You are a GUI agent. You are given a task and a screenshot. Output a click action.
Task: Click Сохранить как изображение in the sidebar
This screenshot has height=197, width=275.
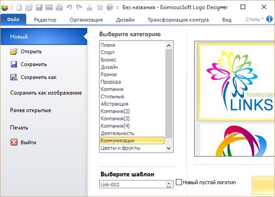click(x=46, y=93)
